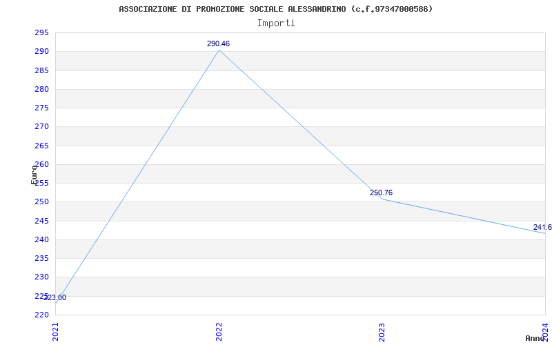Image resolution: width=552 pixels, height=345 pixels.
Task: Click the 280 y-axis tick
Action: (41, 89)
